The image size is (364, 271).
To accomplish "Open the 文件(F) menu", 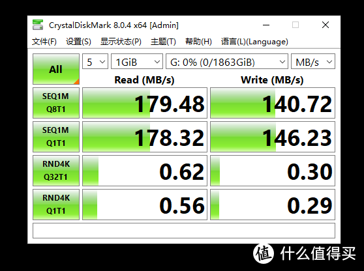I will tap(44, 42).
